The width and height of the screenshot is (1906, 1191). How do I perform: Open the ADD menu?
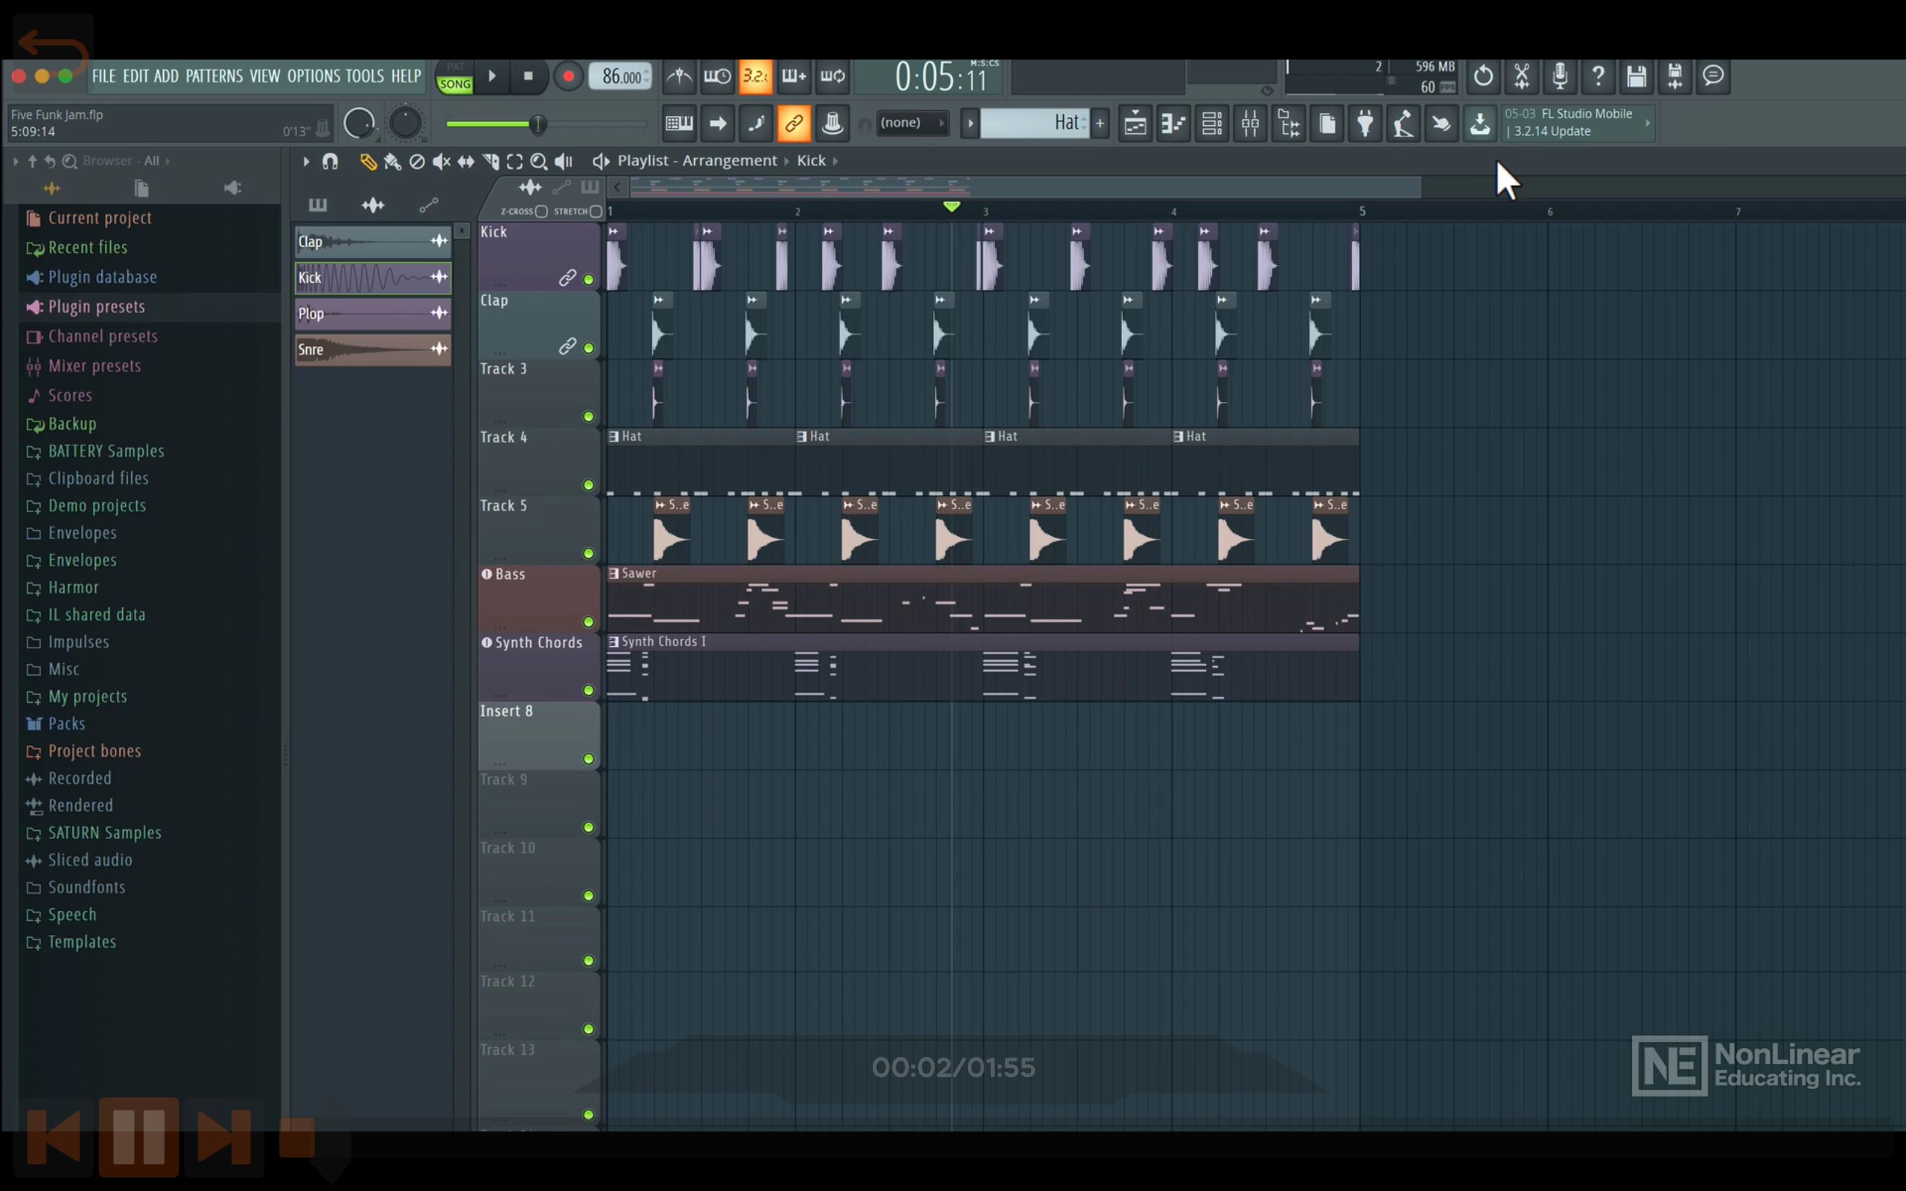point(166,77)
